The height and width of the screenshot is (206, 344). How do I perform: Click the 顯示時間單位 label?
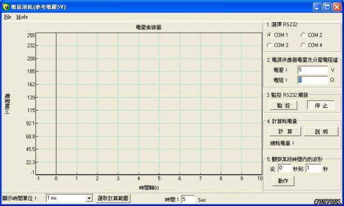[x=19, y=198]
